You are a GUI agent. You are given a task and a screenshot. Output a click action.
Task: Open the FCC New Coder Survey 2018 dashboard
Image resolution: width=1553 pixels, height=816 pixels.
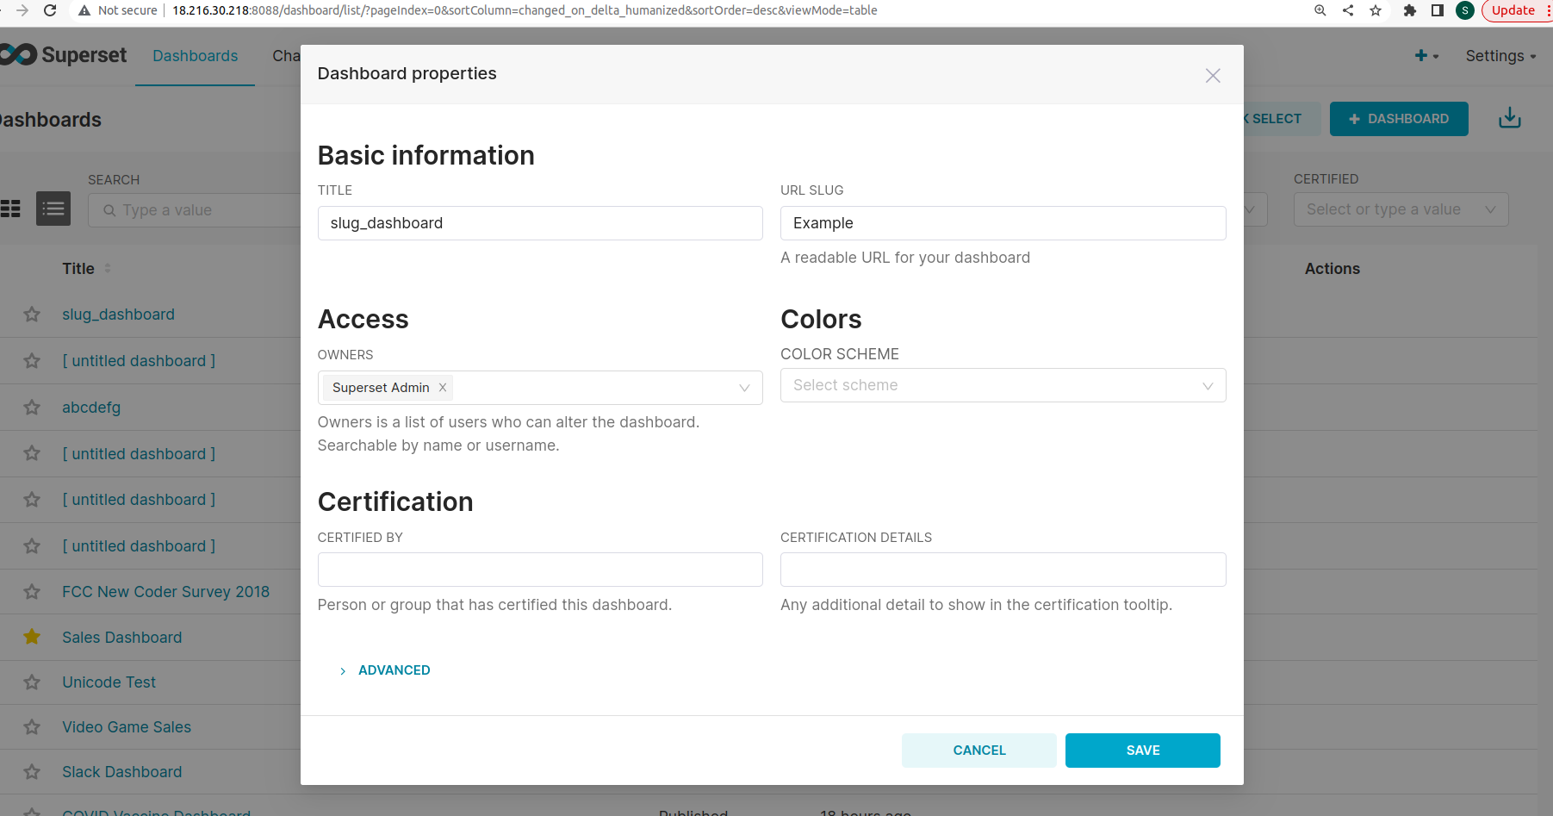click(165, 591)
